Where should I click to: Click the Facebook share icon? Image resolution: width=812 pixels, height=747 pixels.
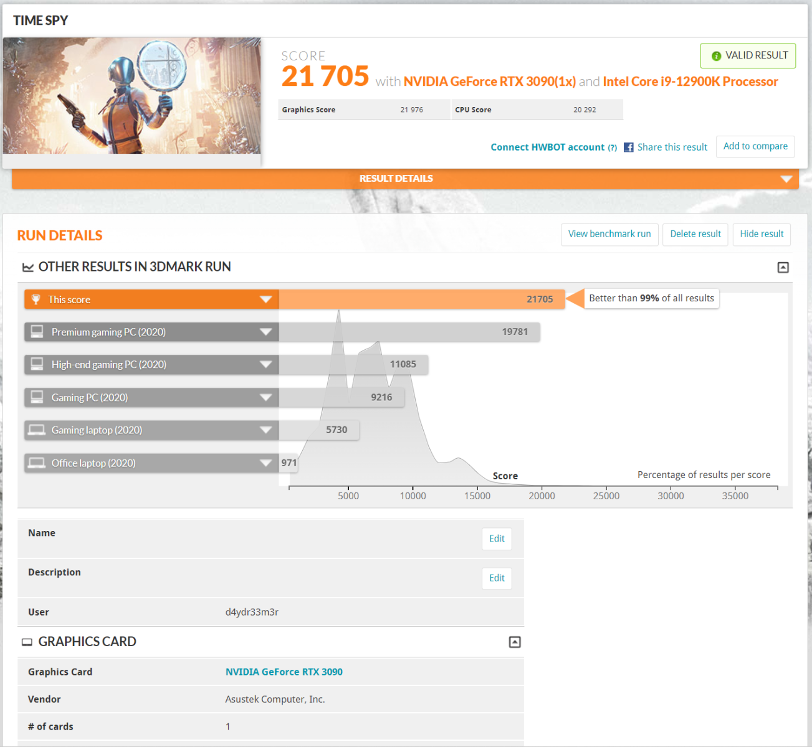(629, 148)
